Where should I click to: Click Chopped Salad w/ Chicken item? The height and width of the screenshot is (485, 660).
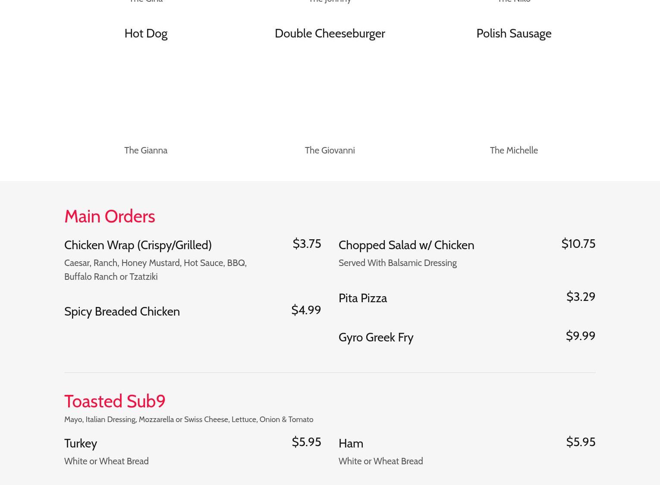tap(406, 245)
